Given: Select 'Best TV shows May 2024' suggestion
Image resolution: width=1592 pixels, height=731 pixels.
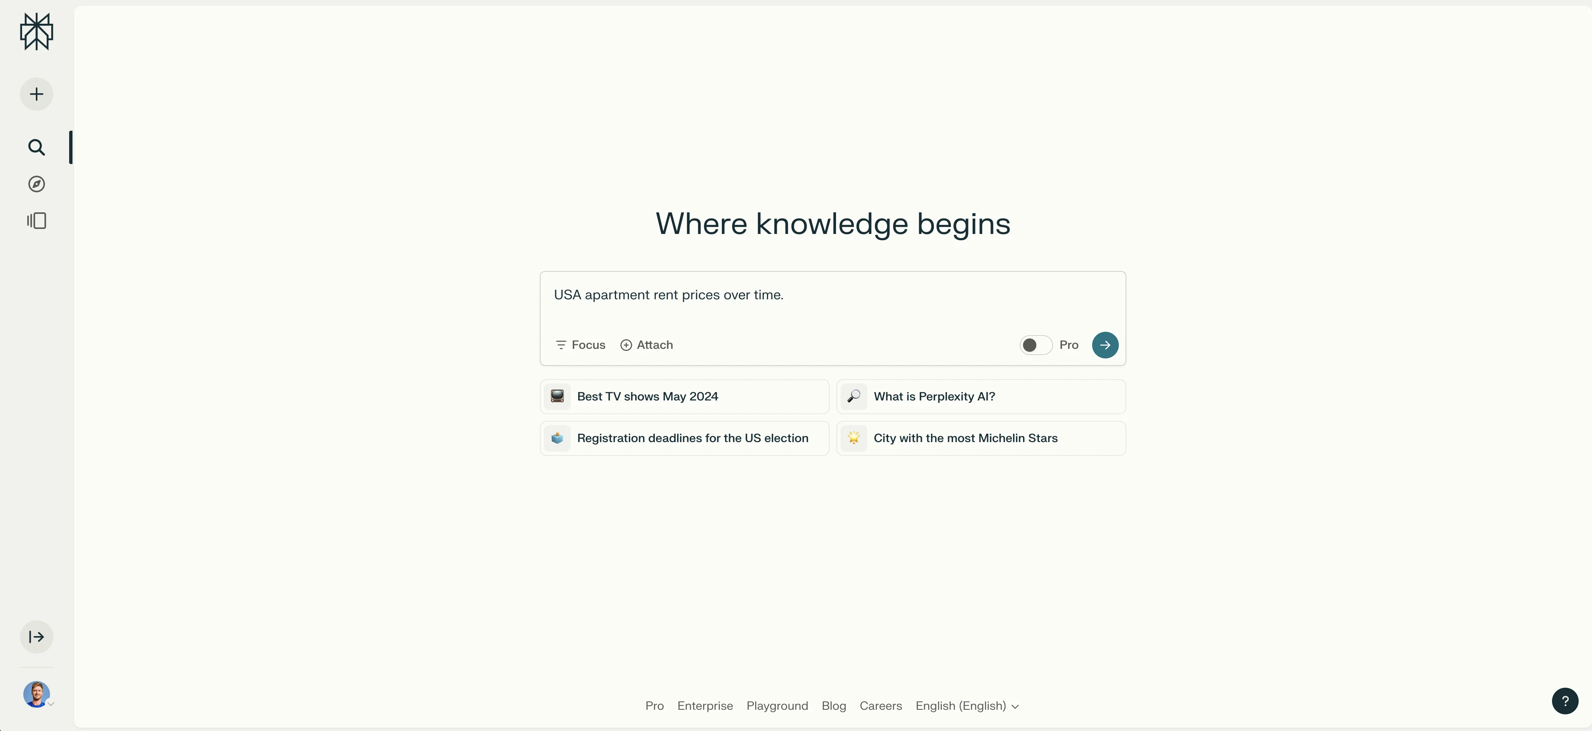Looking at the screenshot, I should 684,396.
